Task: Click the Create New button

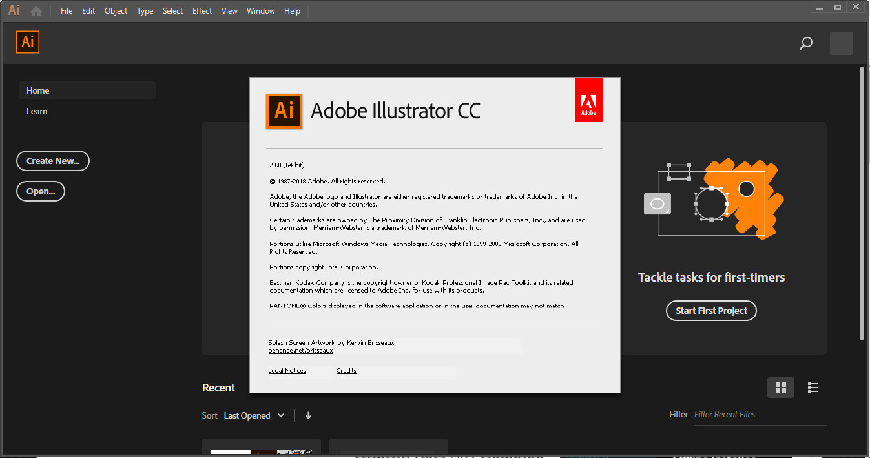Action: (x=53, y=161)
